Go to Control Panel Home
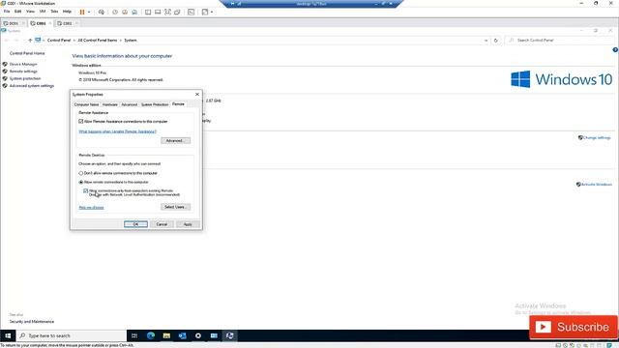 click(x=27, y=53)
